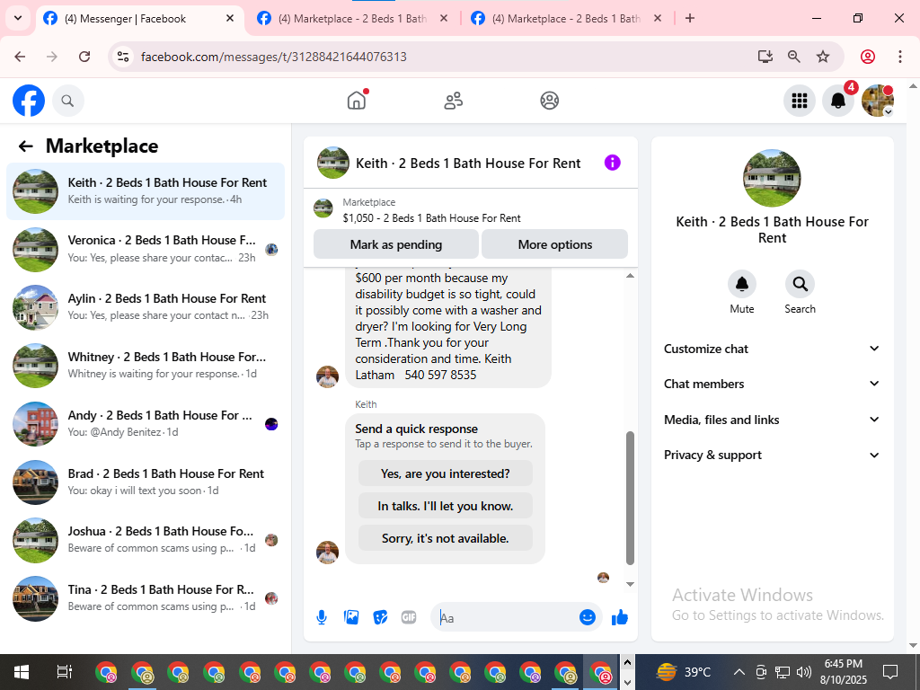This screenshot has width=920, height=690.
Task: Open the emoji picker in message box
Action: coord(588,617)
